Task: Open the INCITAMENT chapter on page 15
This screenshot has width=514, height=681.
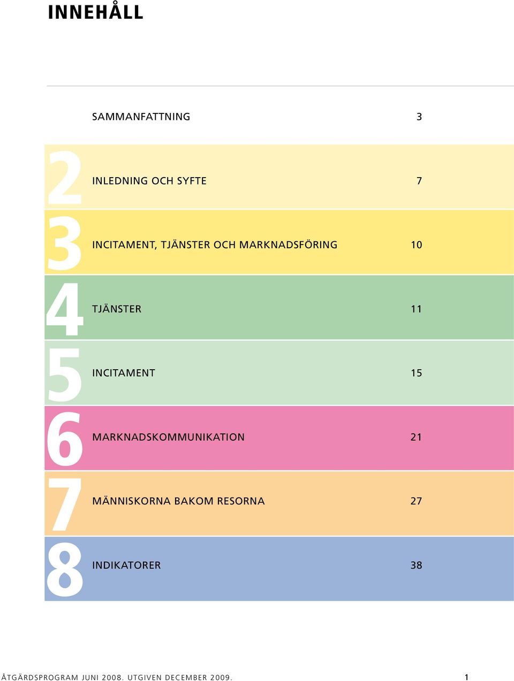Action: click(124, 373)
